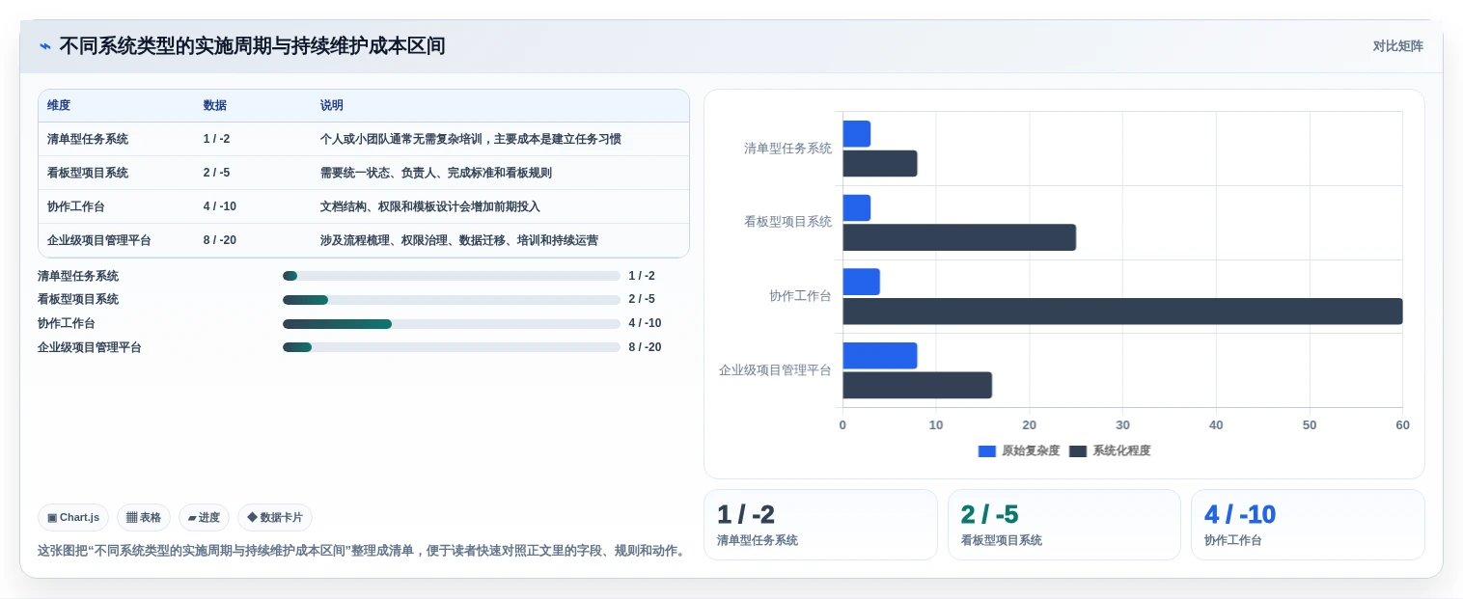Click the blue bar for 企业级项目管理平台
The height and width of the screenshot is (599, 1463).
880,356
